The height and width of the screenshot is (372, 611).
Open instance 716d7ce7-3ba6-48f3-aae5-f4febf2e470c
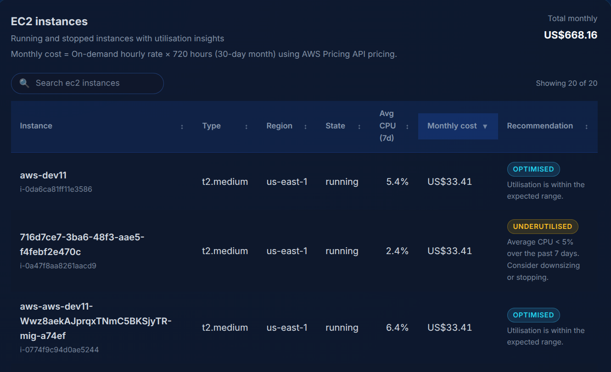coord(82,244)
